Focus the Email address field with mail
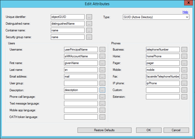195x139 pixels. (x=81, y=77)
